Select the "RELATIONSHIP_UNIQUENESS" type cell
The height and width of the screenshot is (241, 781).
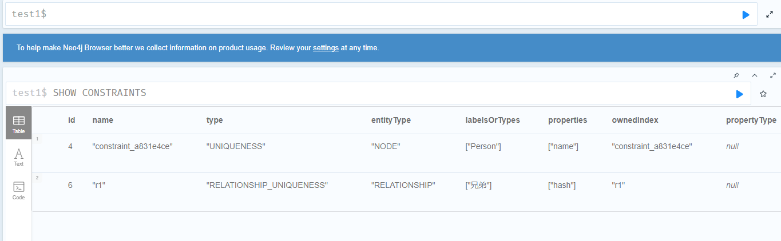click(267, 186)
